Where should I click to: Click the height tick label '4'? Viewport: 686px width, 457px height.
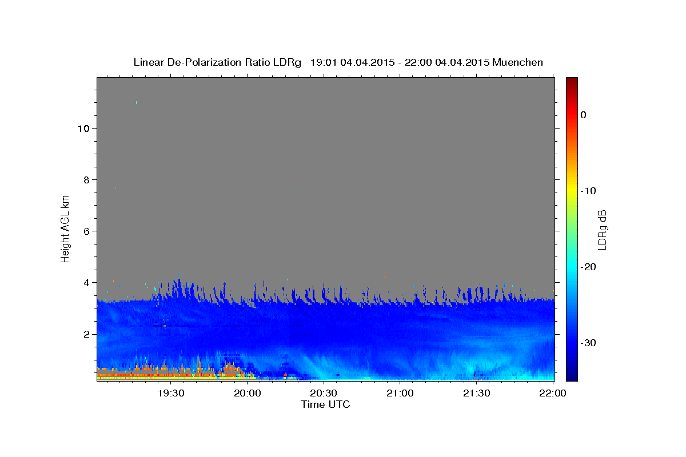click(86, 282)
